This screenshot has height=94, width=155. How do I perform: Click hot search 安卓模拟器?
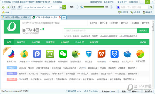86,36
